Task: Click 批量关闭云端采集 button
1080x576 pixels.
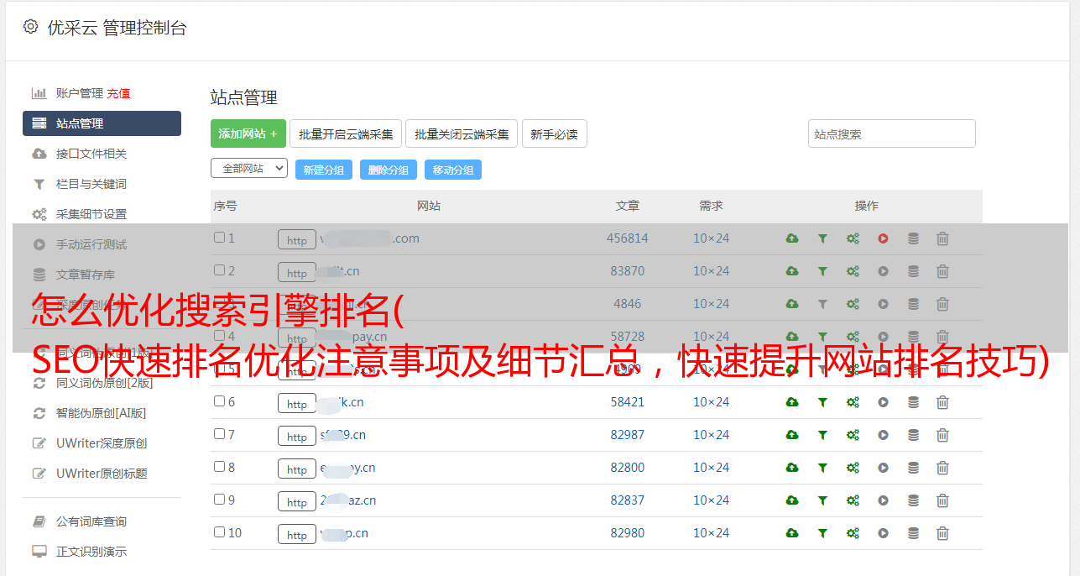Action: coord(462,134)
